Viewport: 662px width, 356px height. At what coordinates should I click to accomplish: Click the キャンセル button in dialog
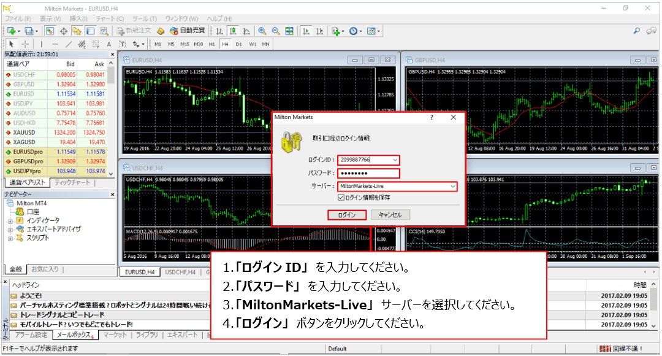(390, 215)
